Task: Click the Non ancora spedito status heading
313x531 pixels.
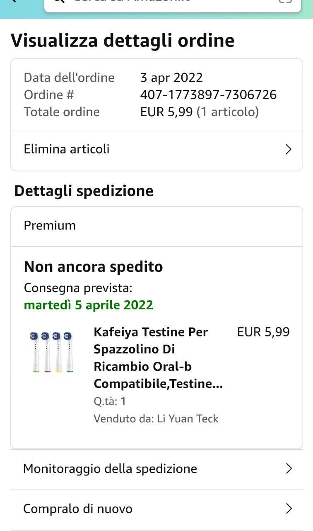Action: 93,267
